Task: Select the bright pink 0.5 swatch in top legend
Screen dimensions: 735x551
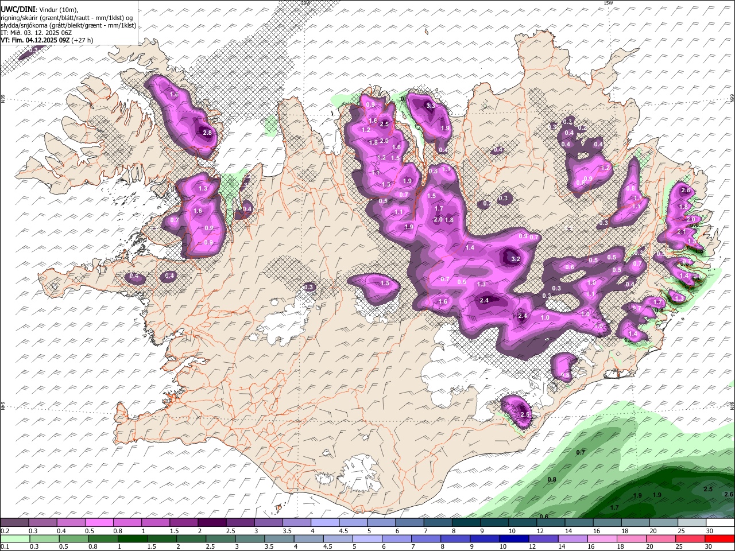Action: 99,523
